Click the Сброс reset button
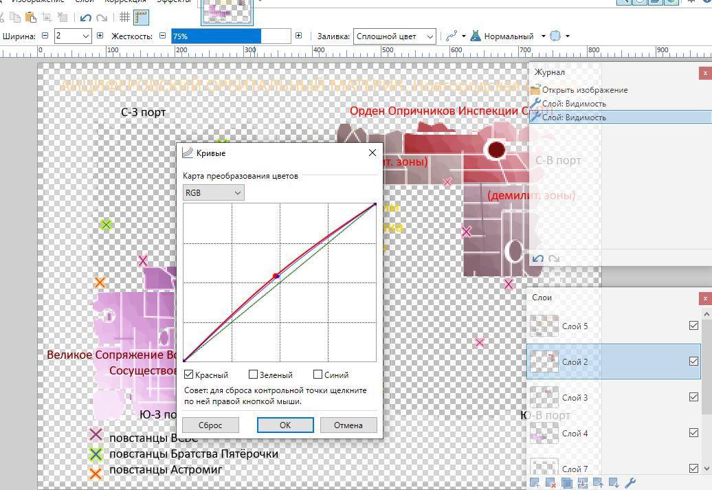Viewport: 712px width, 490px height. (x=210, y=425)
